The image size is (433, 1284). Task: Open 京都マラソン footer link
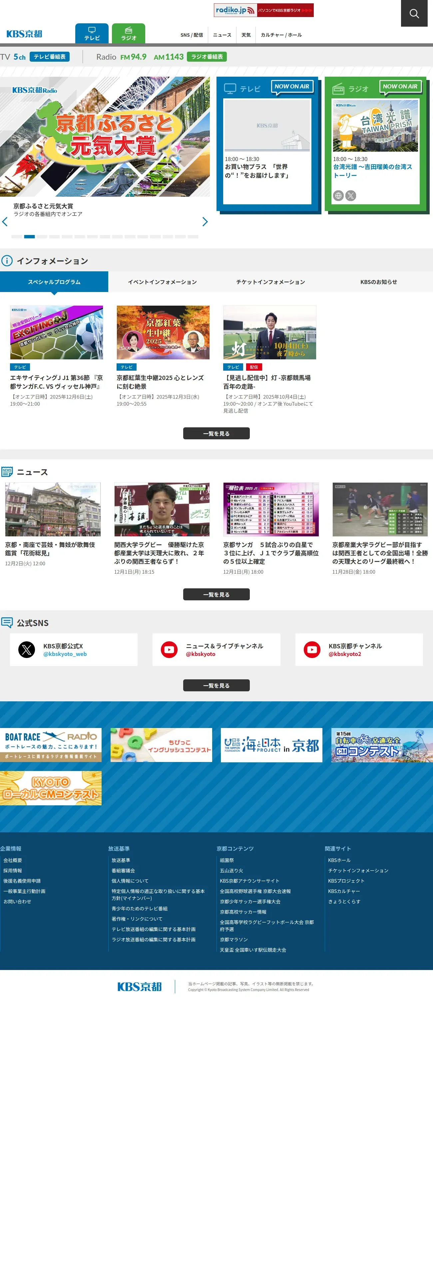click(x=234, y=940)
